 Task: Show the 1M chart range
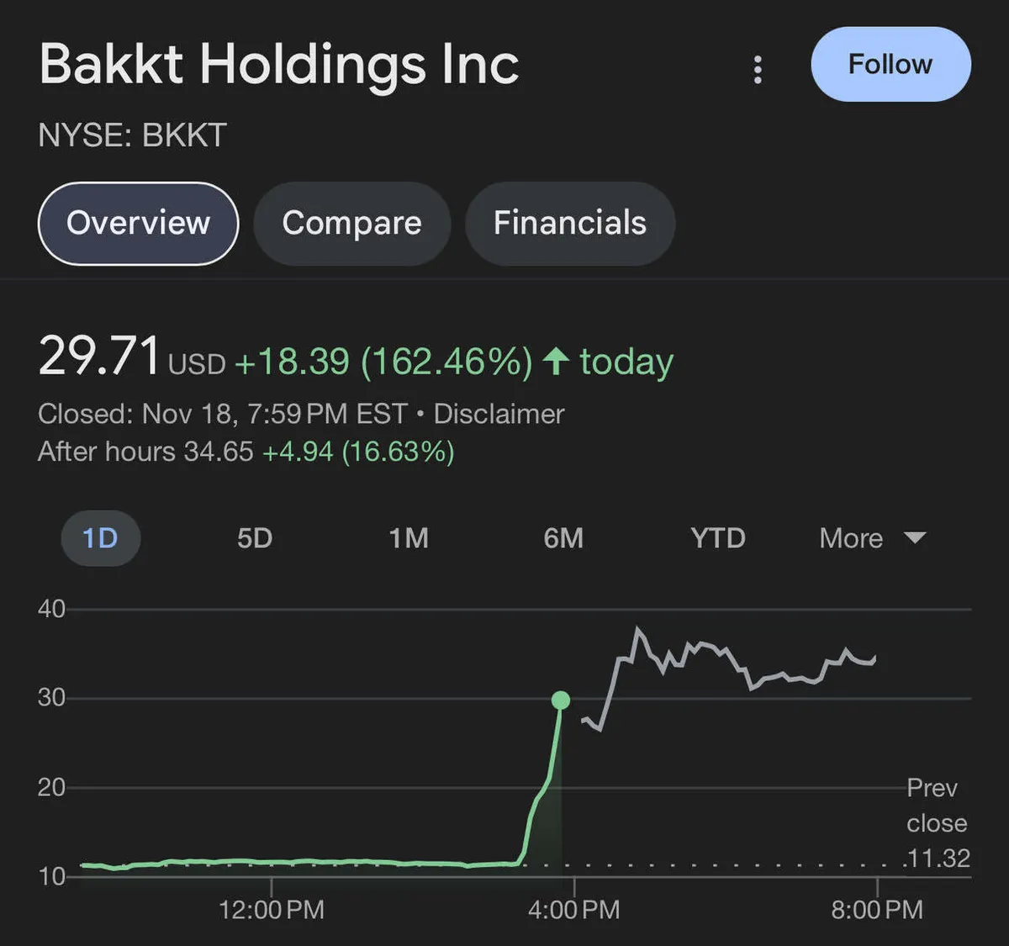click(x=409, y=538)
